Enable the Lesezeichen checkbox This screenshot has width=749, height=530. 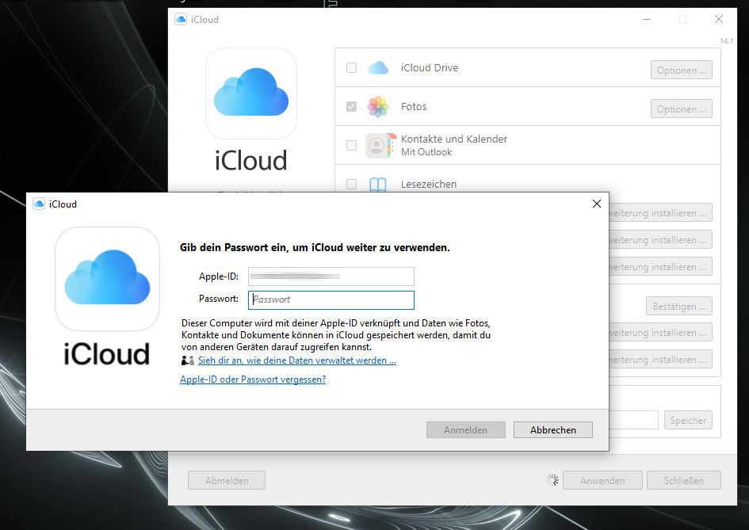(x=352, y=185)
